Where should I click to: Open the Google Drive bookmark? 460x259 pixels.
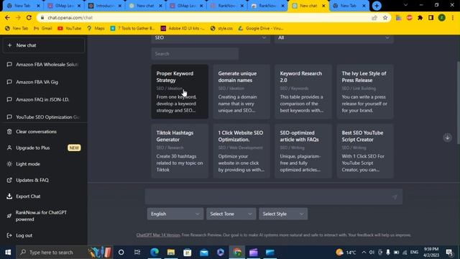(x=260, y=29)
